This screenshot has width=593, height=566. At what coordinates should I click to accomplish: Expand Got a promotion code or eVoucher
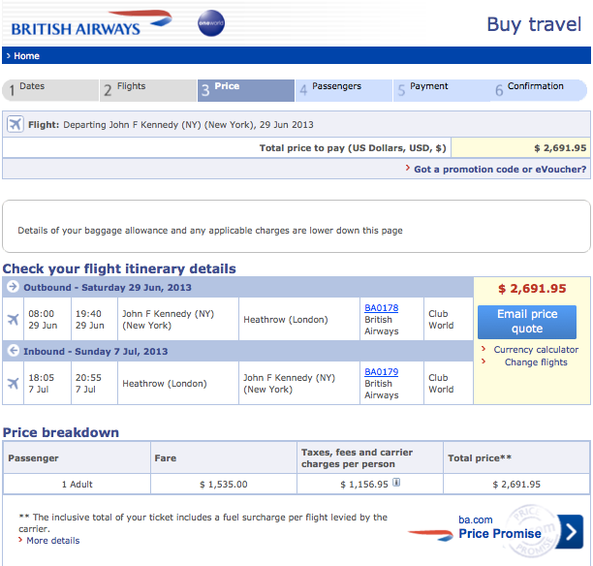click(499, 169)
